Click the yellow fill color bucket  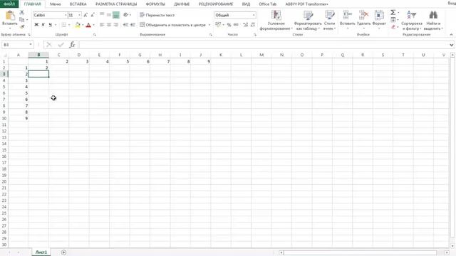pyautogui.click(x=78, y=25)
